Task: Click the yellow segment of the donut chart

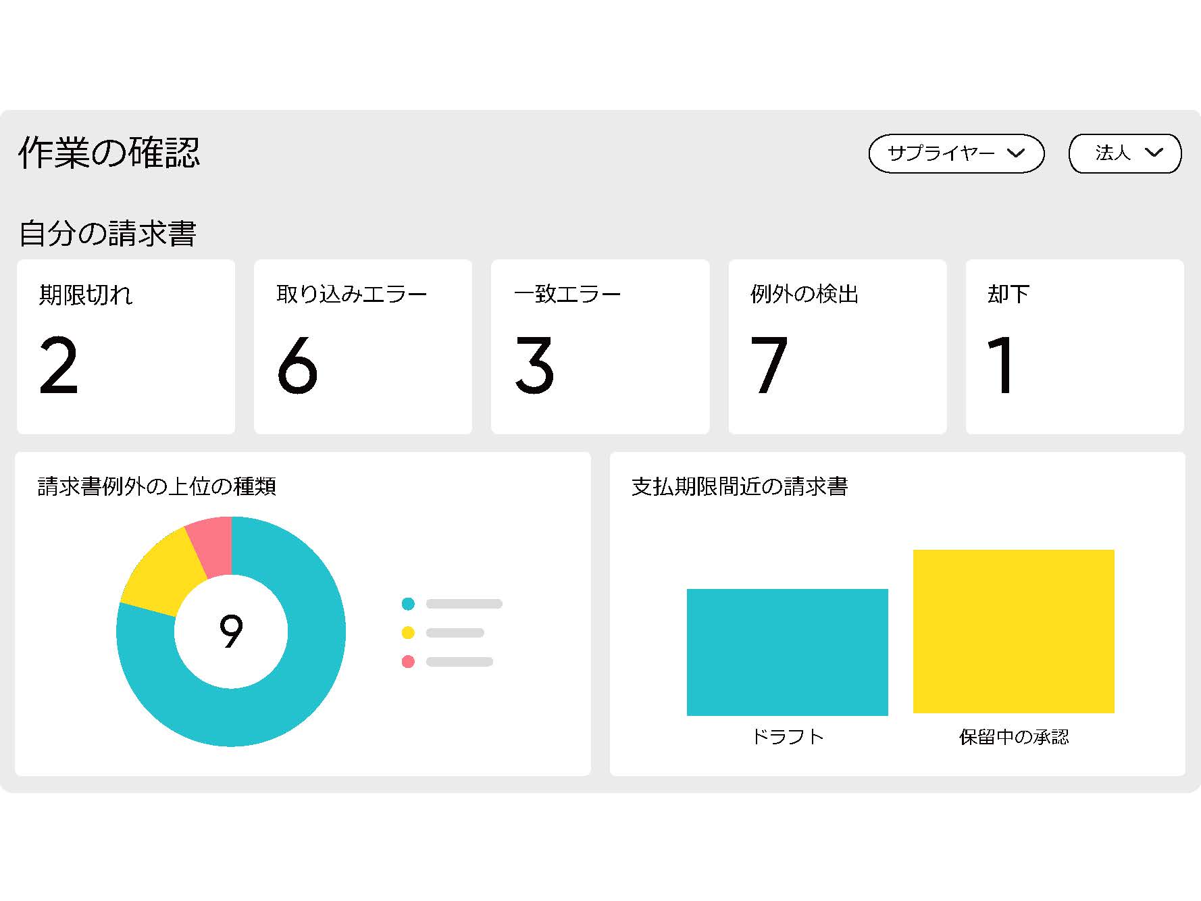Action: pyautogui.click(x=162, y=574)
